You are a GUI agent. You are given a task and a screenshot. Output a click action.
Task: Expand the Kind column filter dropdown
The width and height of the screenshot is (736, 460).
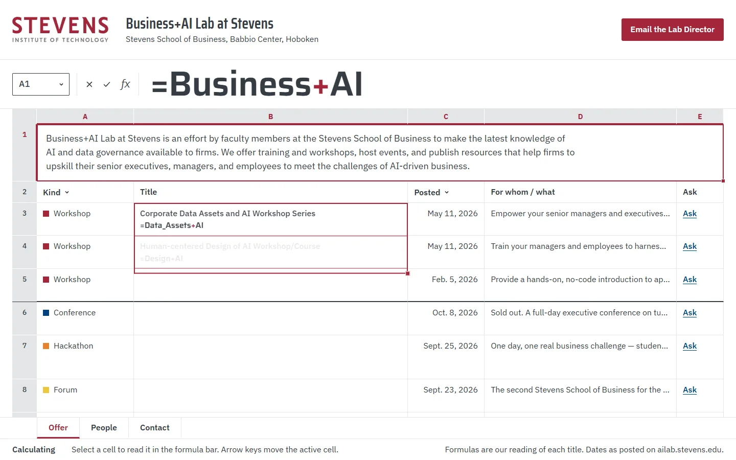[67, 193]
